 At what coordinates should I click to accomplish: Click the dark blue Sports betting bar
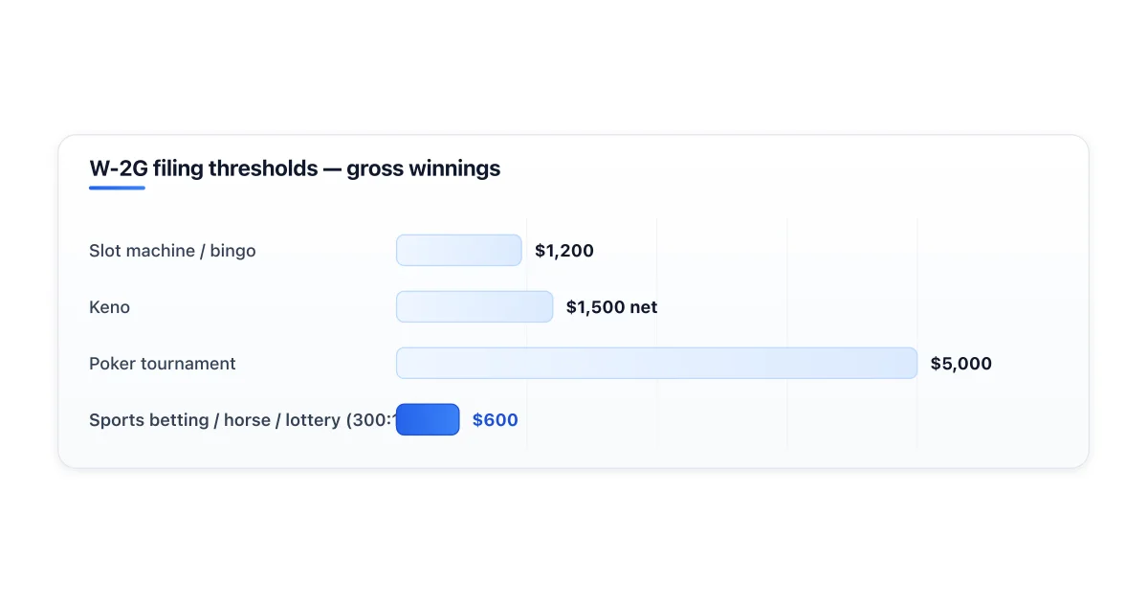(428, 420)
